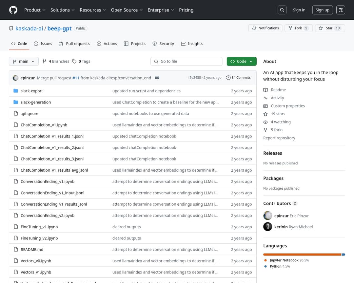Click the commit history clock icon

(228, 78)
